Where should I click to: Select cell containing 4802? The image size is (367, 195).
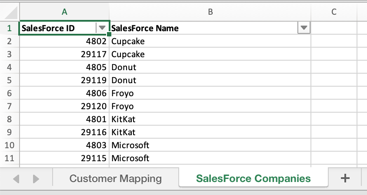click(64, 41)
